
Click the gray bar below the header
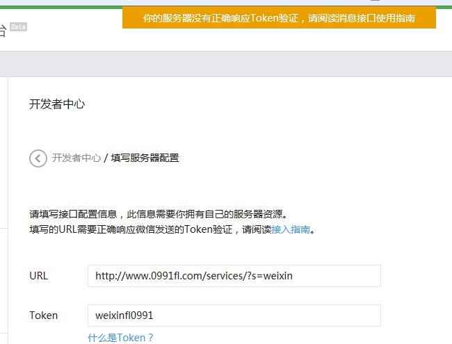pyautogui.click(x=226, y=64)
